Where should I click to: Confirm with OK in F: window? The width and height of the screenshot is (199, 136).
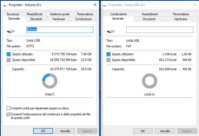coord(43,131)
